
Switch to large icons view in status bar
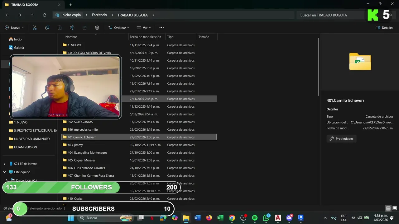coord(395,208)
